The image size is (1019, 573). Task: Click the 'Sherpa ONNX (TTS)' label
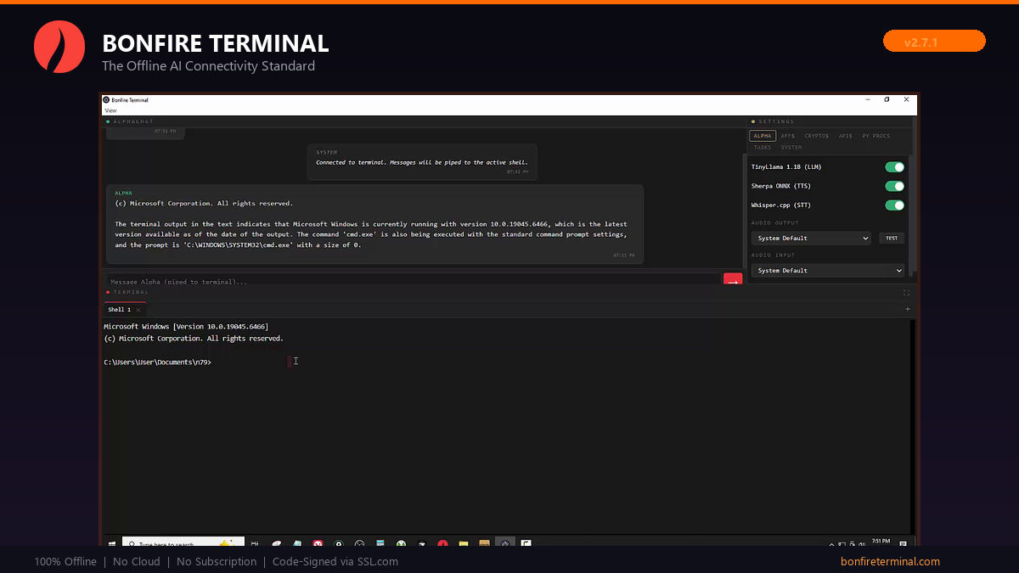(781, 186)
